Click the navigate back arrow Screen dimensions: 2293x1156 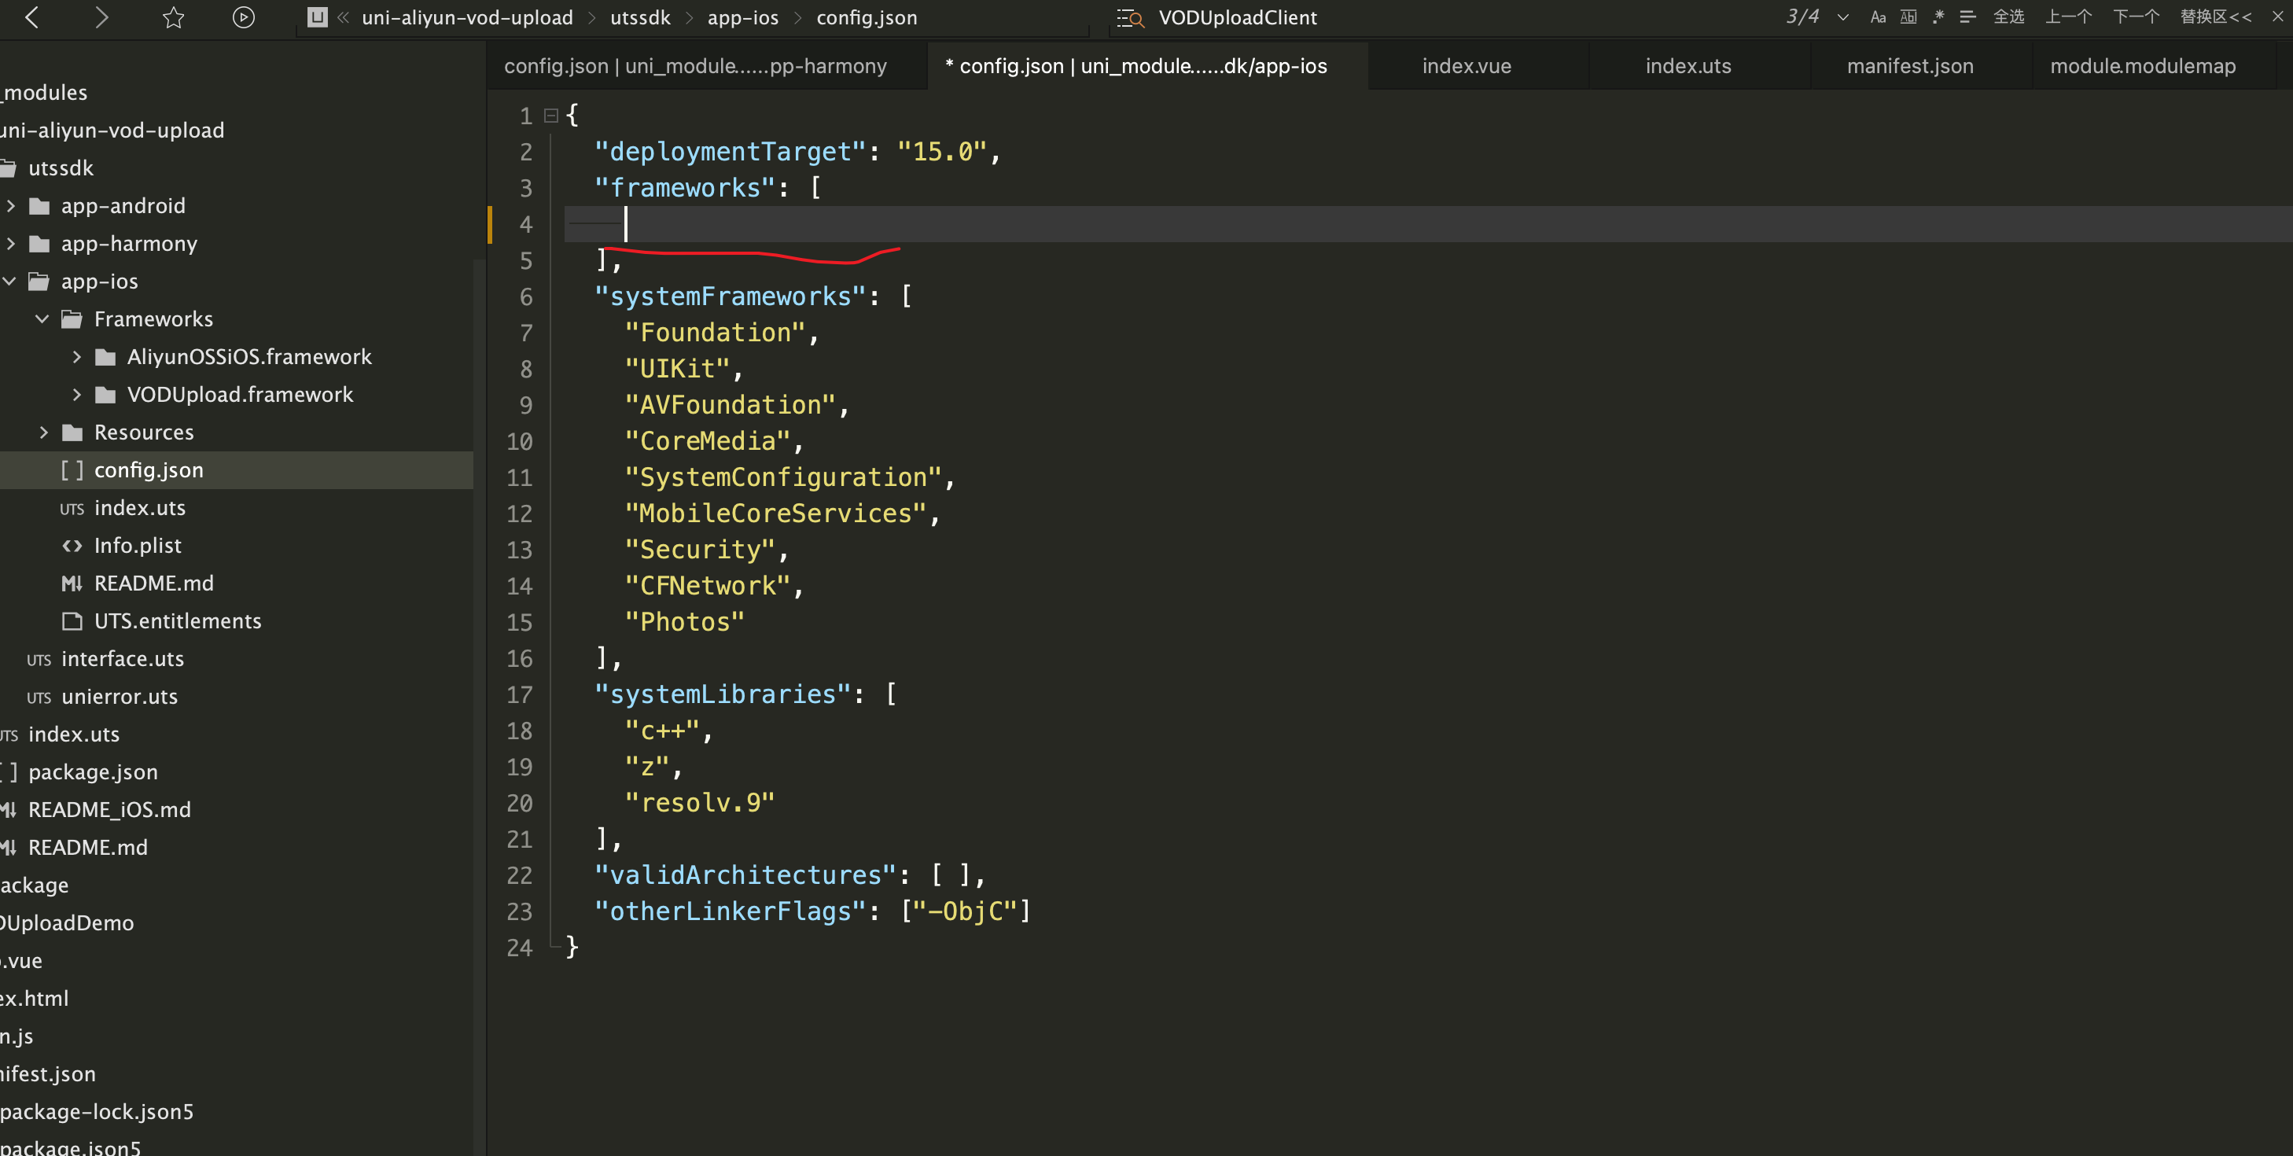click(x=32, y=17)
